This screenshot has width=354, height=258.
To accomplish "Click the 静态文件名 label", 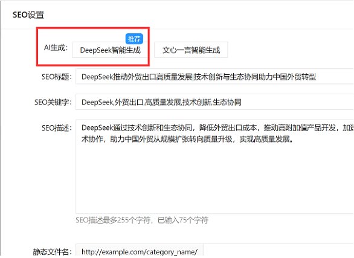I will tap(53, 252).
